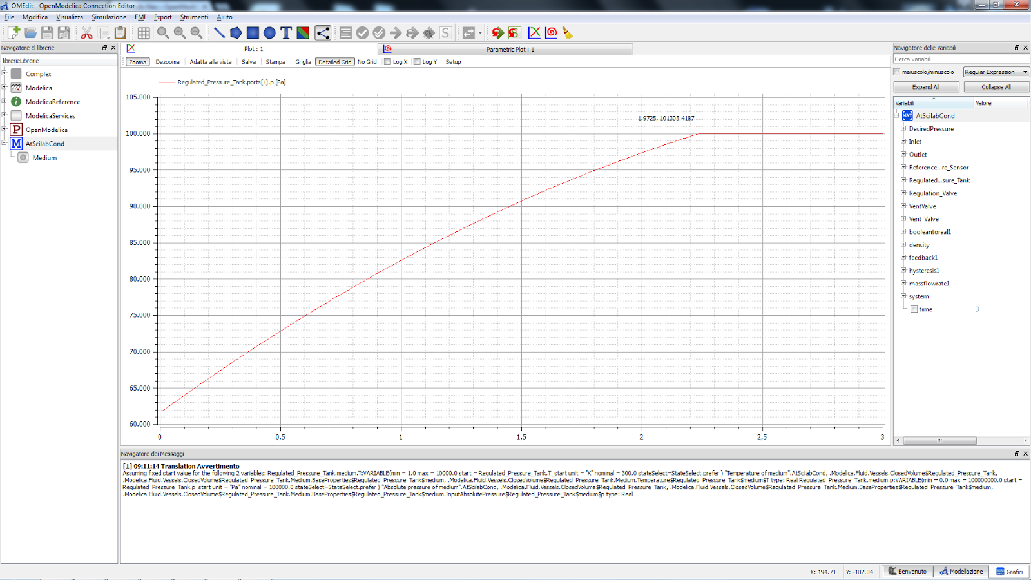
Task: Check the time variable checkbox
Action: [x=914, y=309]
